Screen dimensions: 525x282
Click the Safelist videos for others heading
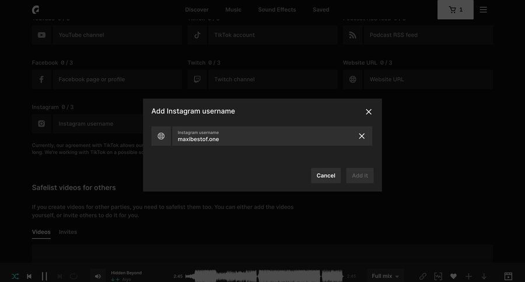[x=73, y=188]
